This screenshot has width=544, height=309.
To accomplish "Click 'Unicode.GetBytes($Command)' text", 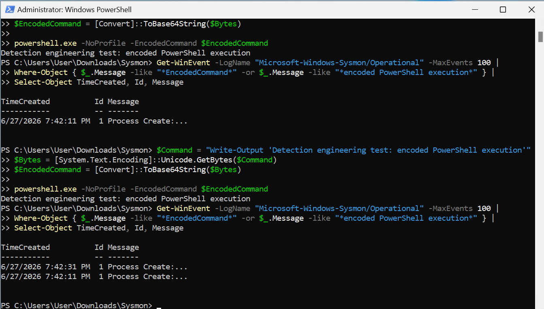I will click(x=219, y=160).
